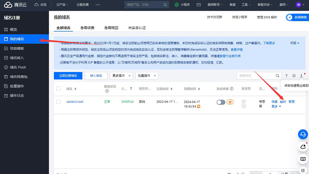The image size is (309, 174).
Task: Click the filter funnel icon beside search
Action: [286, 76]
